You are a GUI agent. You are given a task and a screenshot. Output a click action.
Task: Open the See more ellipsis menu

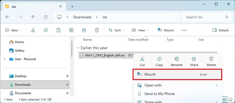pyautogui.click(x=184, y=30)
